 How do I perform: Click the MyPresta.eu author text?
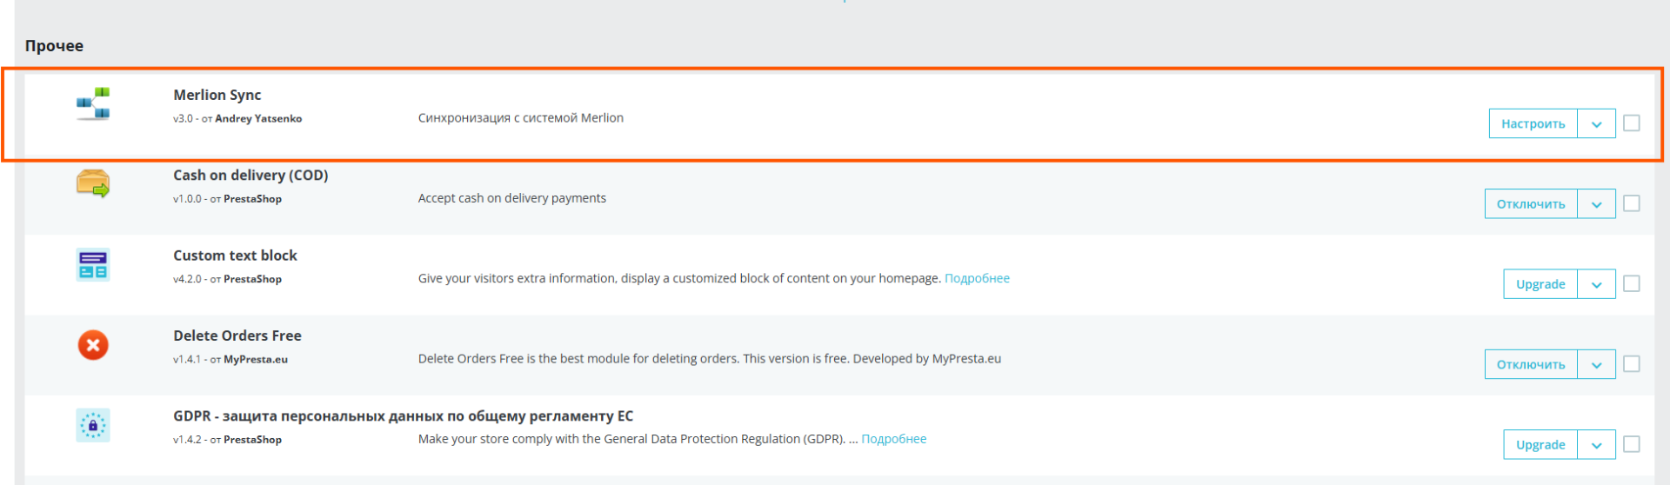[x=256, y=359]
